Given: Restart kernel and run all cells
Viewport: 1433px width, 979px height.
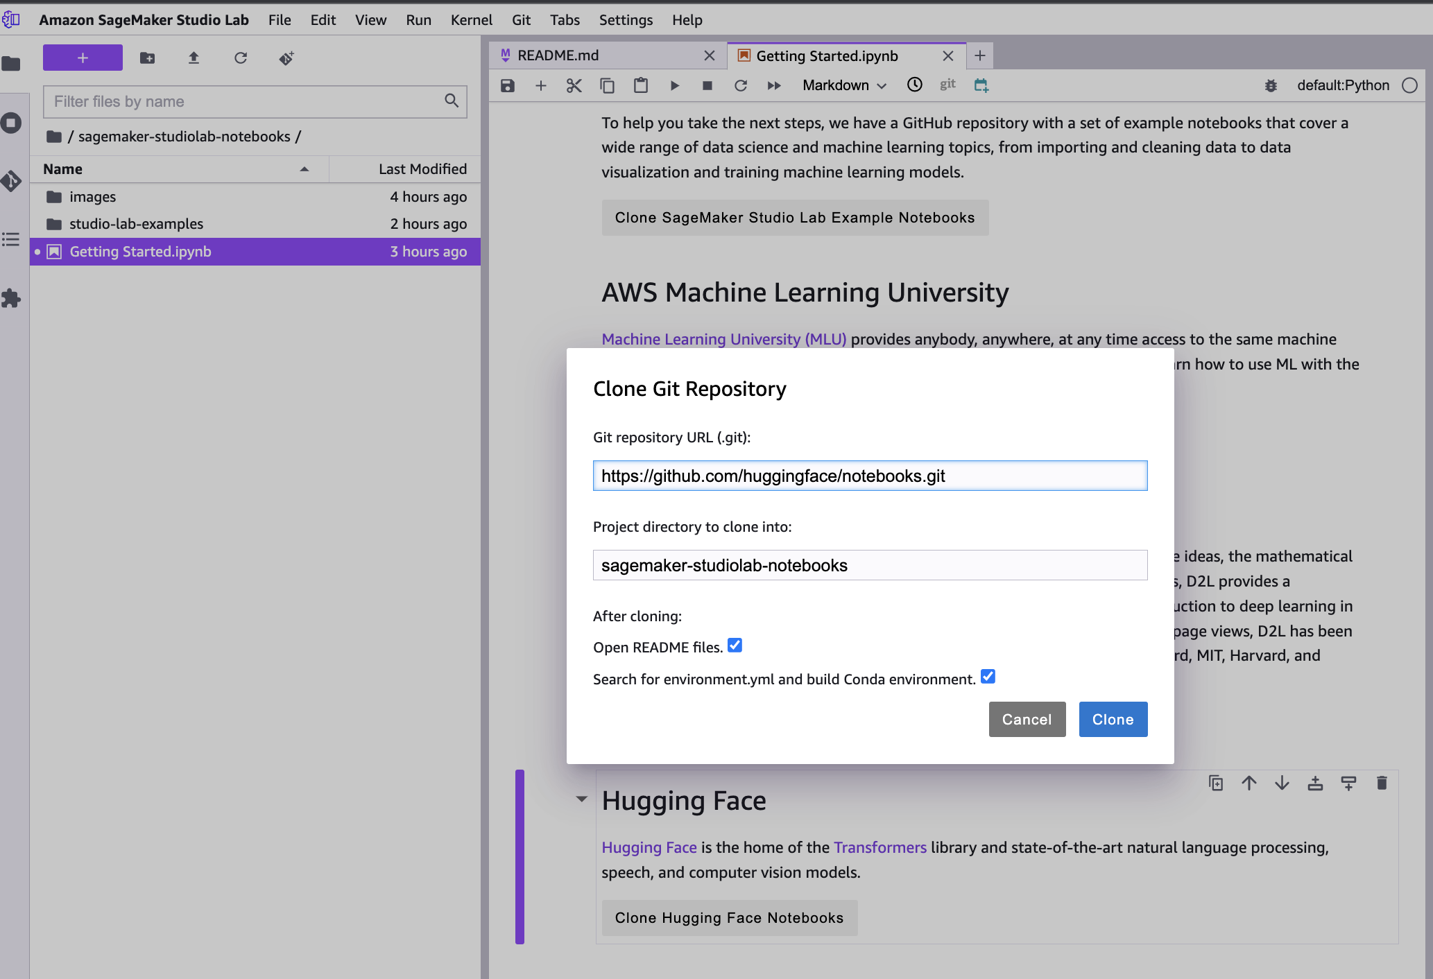Looking at the screenshot, I should tap(774, 85).
